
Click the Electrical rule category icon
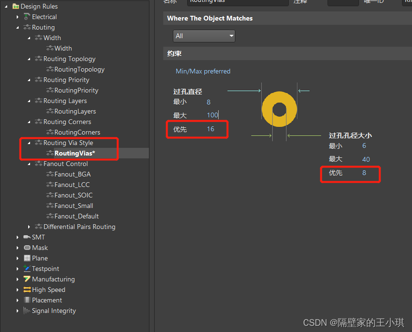tap(27, 17)
